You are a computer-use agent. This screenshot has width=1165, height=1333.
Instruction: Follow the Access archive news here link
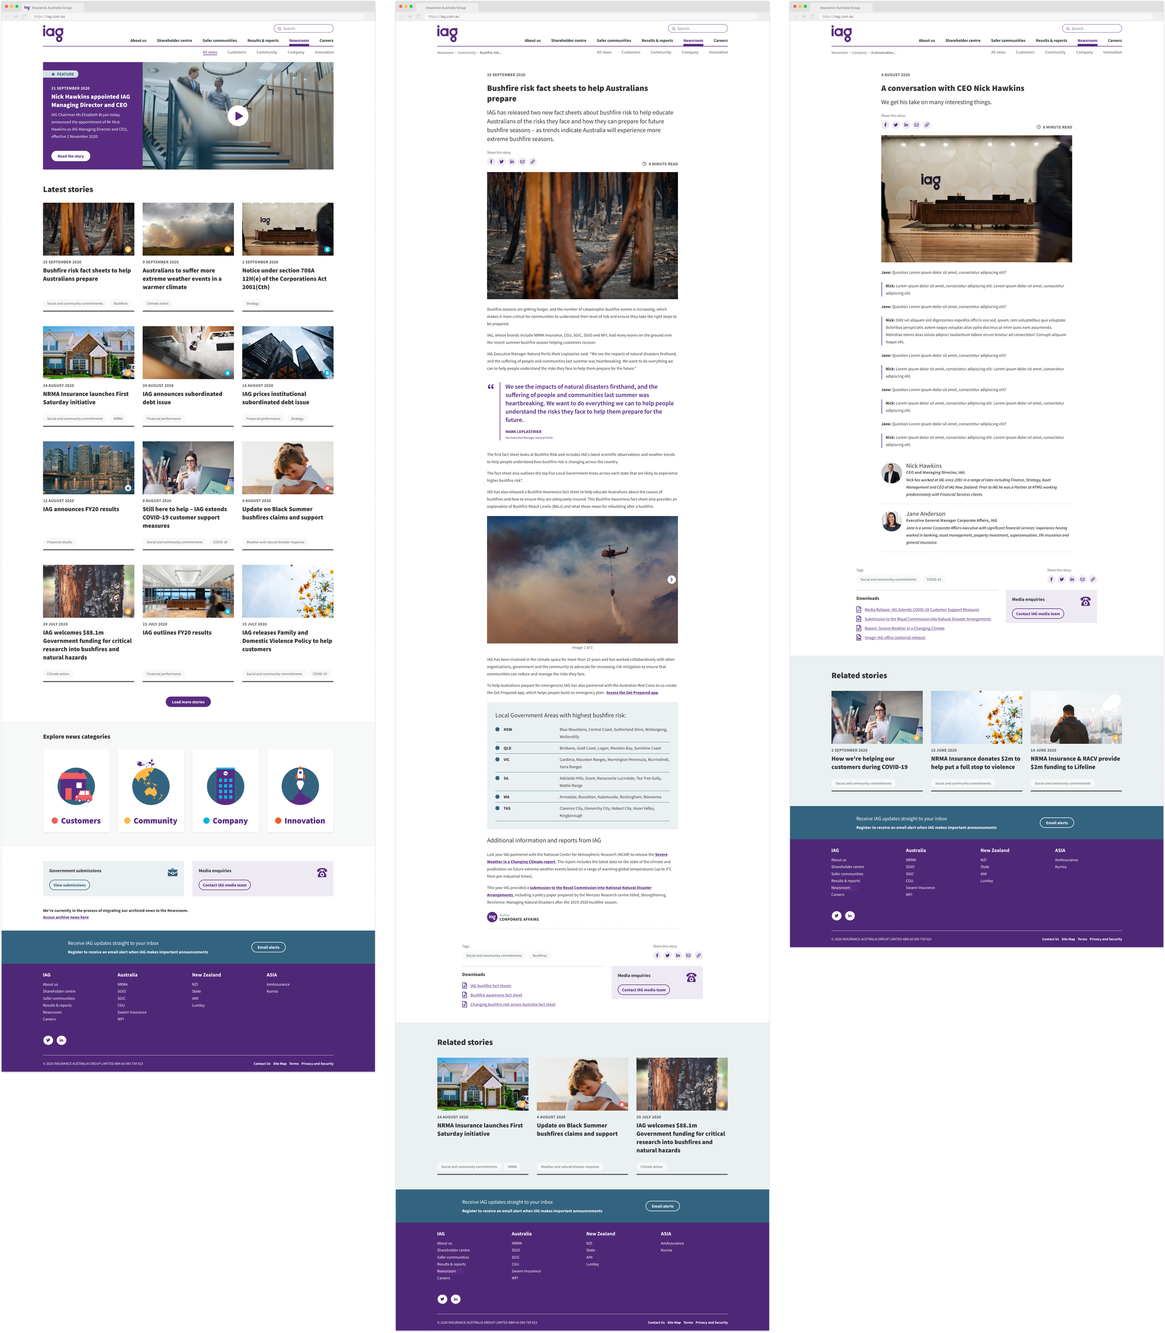point(66,918)
